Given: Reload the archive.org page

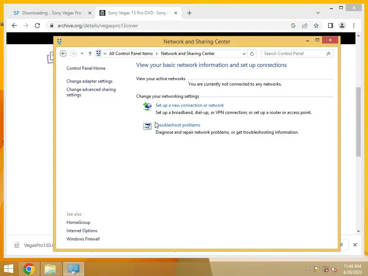Looking at the screenshot, I should [37, 26].
